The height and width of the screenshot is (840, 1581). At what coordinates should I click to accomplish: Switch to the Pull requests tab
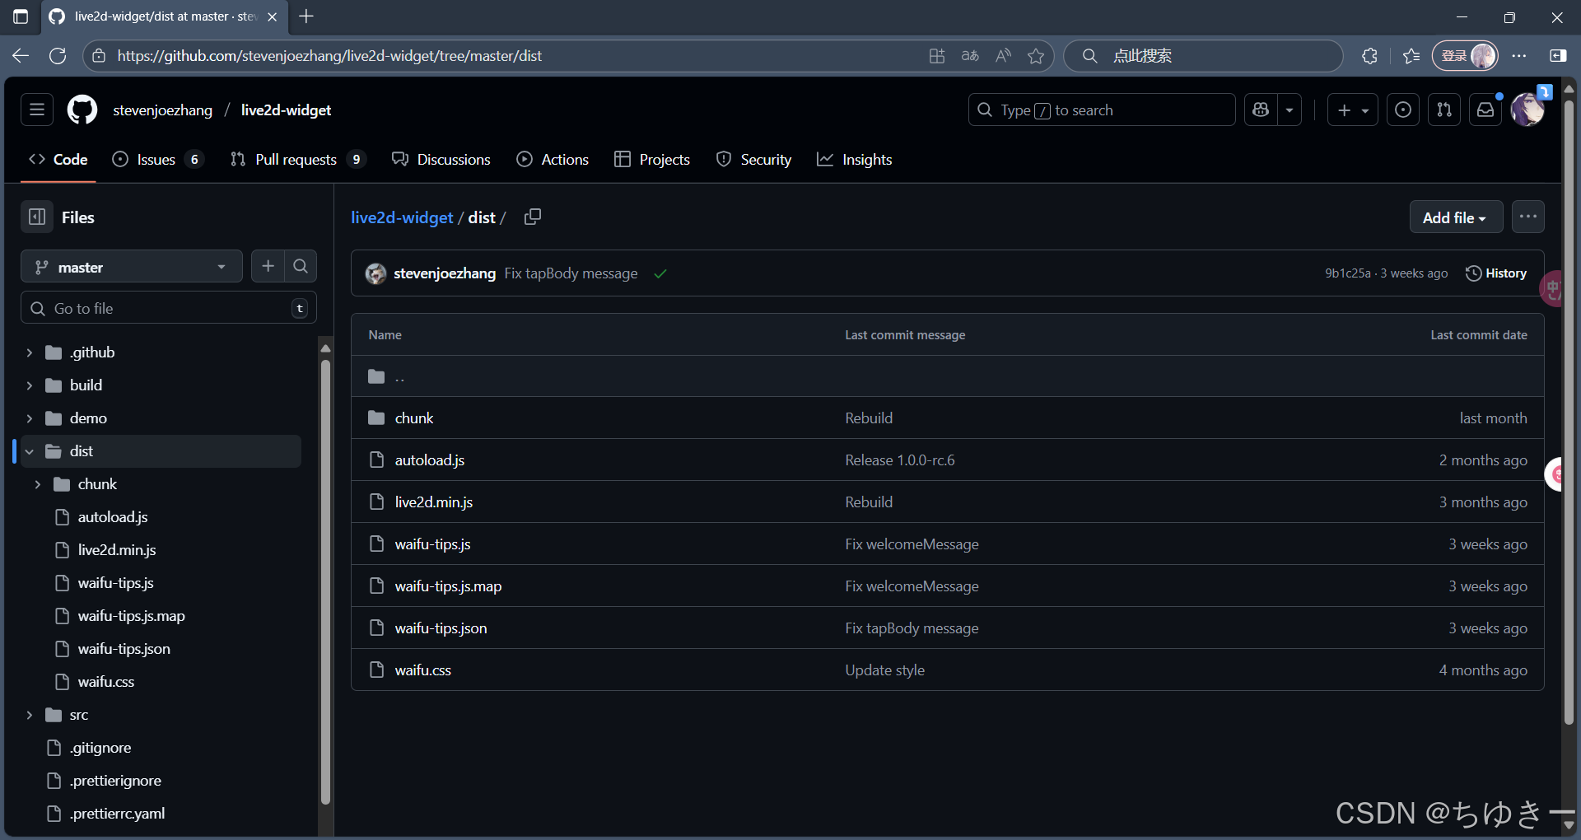coord(297,159)
